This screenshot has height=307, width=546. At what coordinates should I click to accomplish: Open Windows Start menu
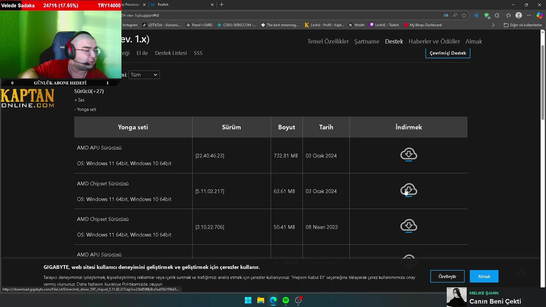[248, 300]
